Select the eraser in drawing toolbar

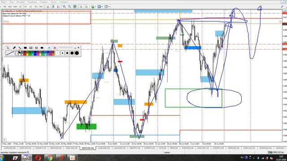(49, 48)
